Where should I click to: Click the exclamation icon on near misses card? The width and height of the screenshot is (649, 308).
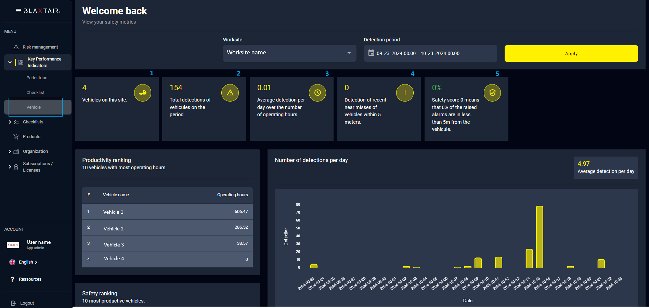[405, 93]
